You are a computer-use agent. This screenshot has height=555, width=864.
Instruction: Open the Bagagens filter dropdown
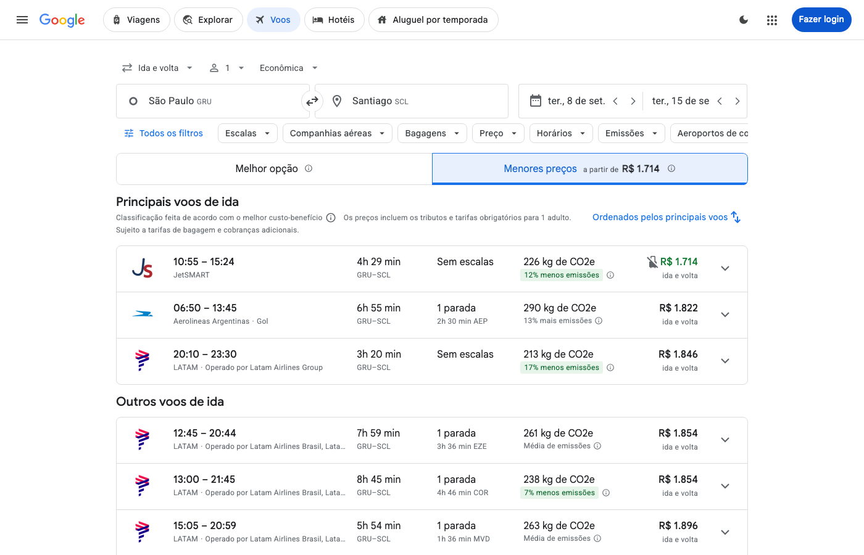click(432, 133)
